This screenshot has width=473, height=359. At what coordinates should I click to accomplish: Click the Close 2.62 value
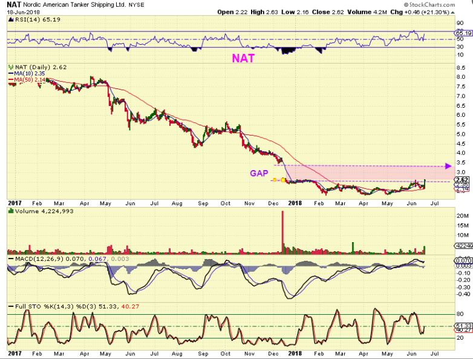click(328, 12)
